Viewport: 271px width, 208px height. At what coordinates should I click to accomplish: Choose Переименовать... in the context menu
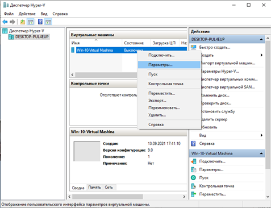[x=169, y=108]
